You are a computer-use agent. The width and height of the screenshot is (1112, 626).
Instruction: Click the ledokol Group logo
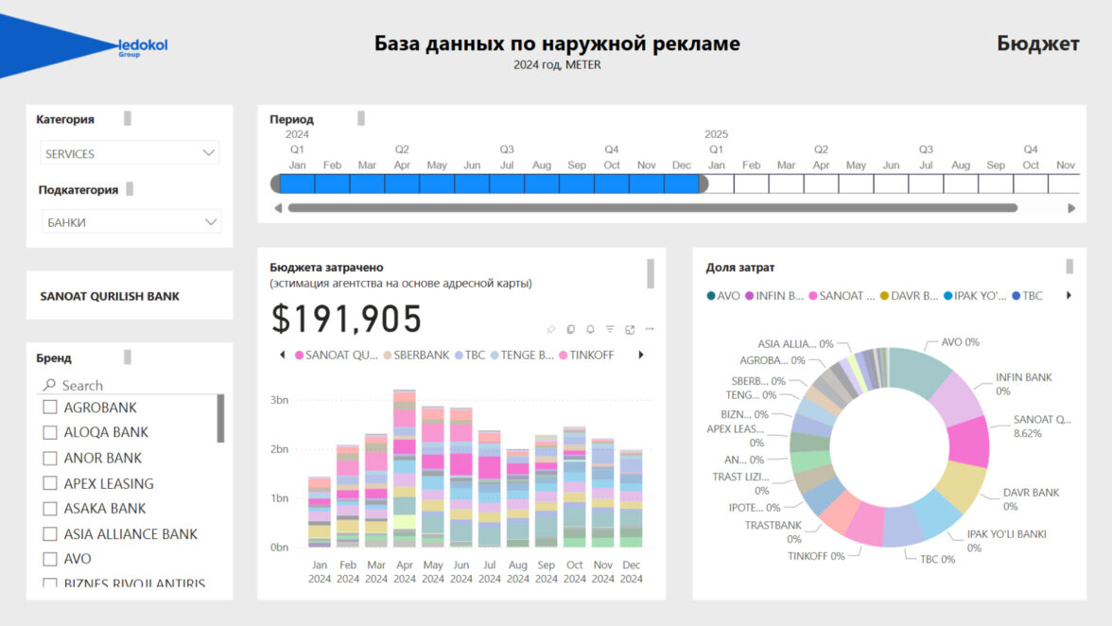143,46
